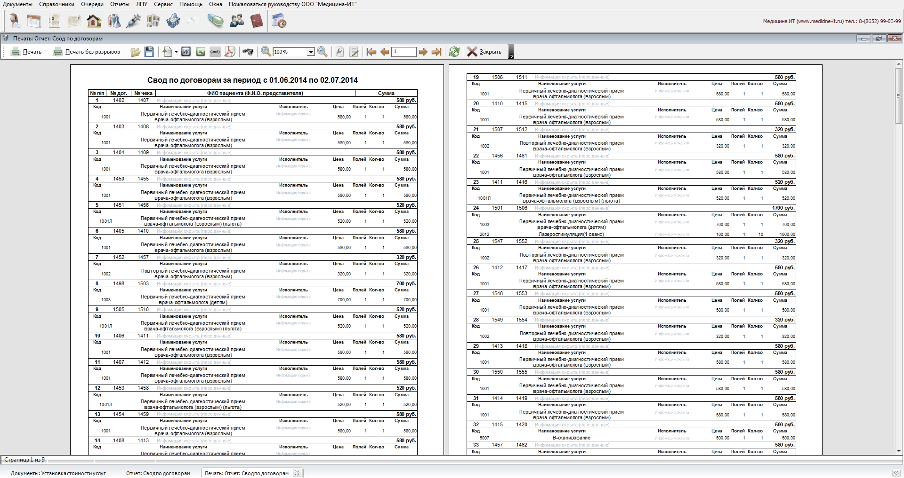Go to previous page arrow
This screenshot has width=904, height=478.
[385, 52]
